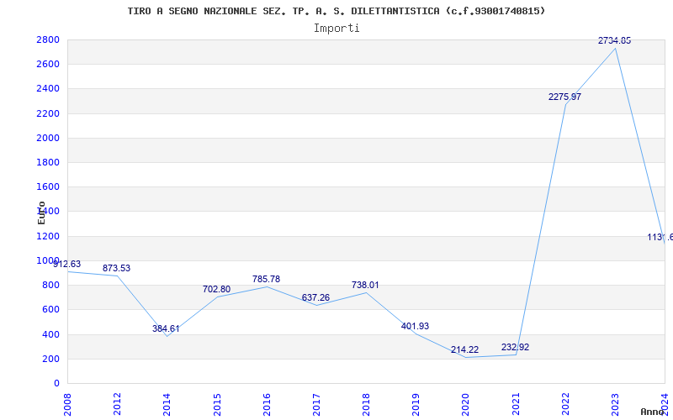Click the 2020 x-axis year label
Viewport: 673px width, 420px height.
click(x=465, y=402)
